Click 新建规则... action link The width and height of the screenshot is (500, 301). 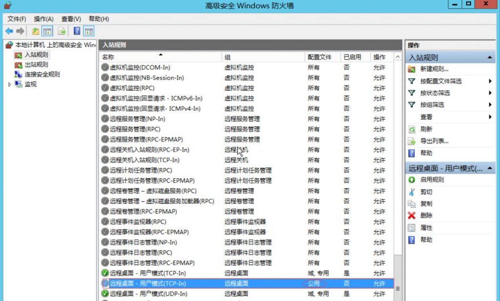tap(434, 69)
